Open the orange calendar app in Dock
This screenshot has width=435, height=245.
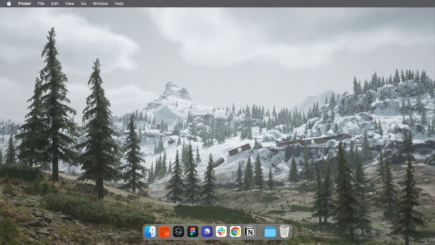click(x=164, y=231)
